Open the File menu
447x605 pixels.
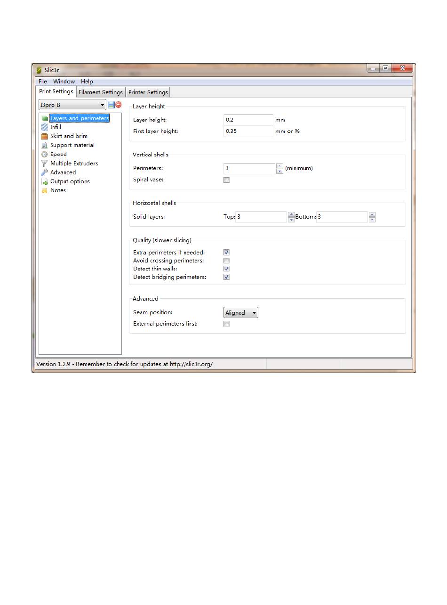point(43,82)
